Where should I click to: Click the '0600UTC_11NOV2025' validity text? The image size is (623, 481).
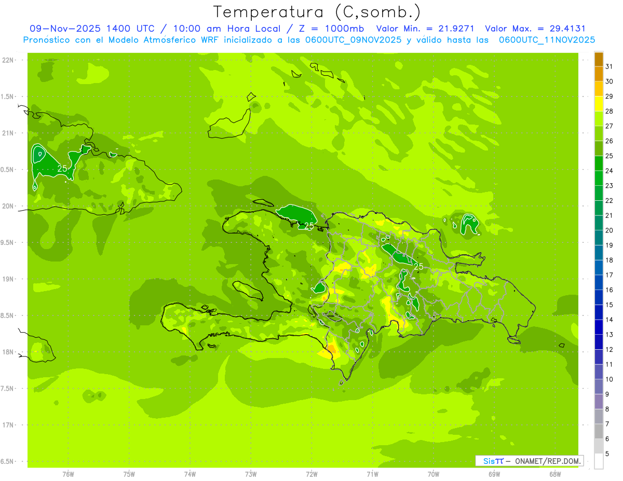pos(547,40)
